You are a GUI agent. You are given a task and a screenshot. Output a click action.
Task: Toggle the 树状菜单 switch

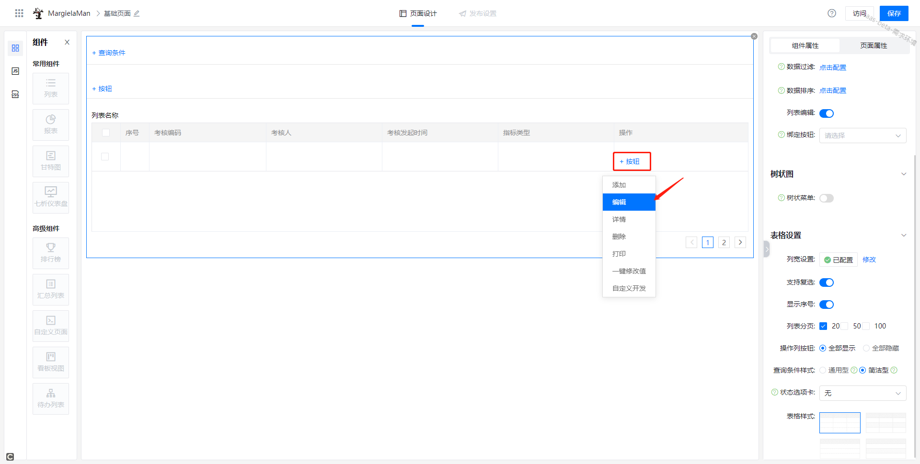point(827,198)
